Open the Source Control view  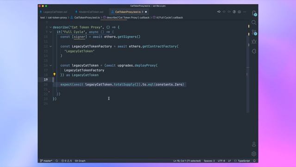point(254,32)
